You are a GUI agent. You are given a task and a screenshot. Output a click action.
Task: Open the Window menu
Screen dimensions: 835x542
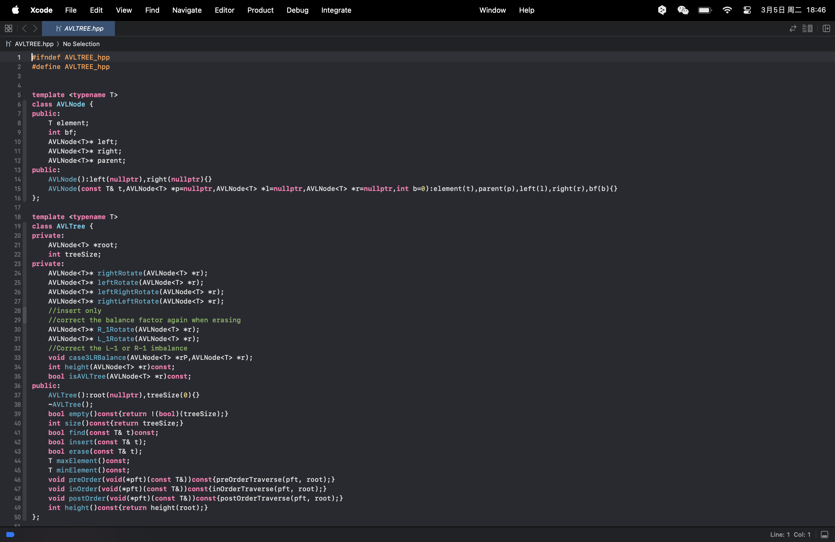click(x=493, y=10)
